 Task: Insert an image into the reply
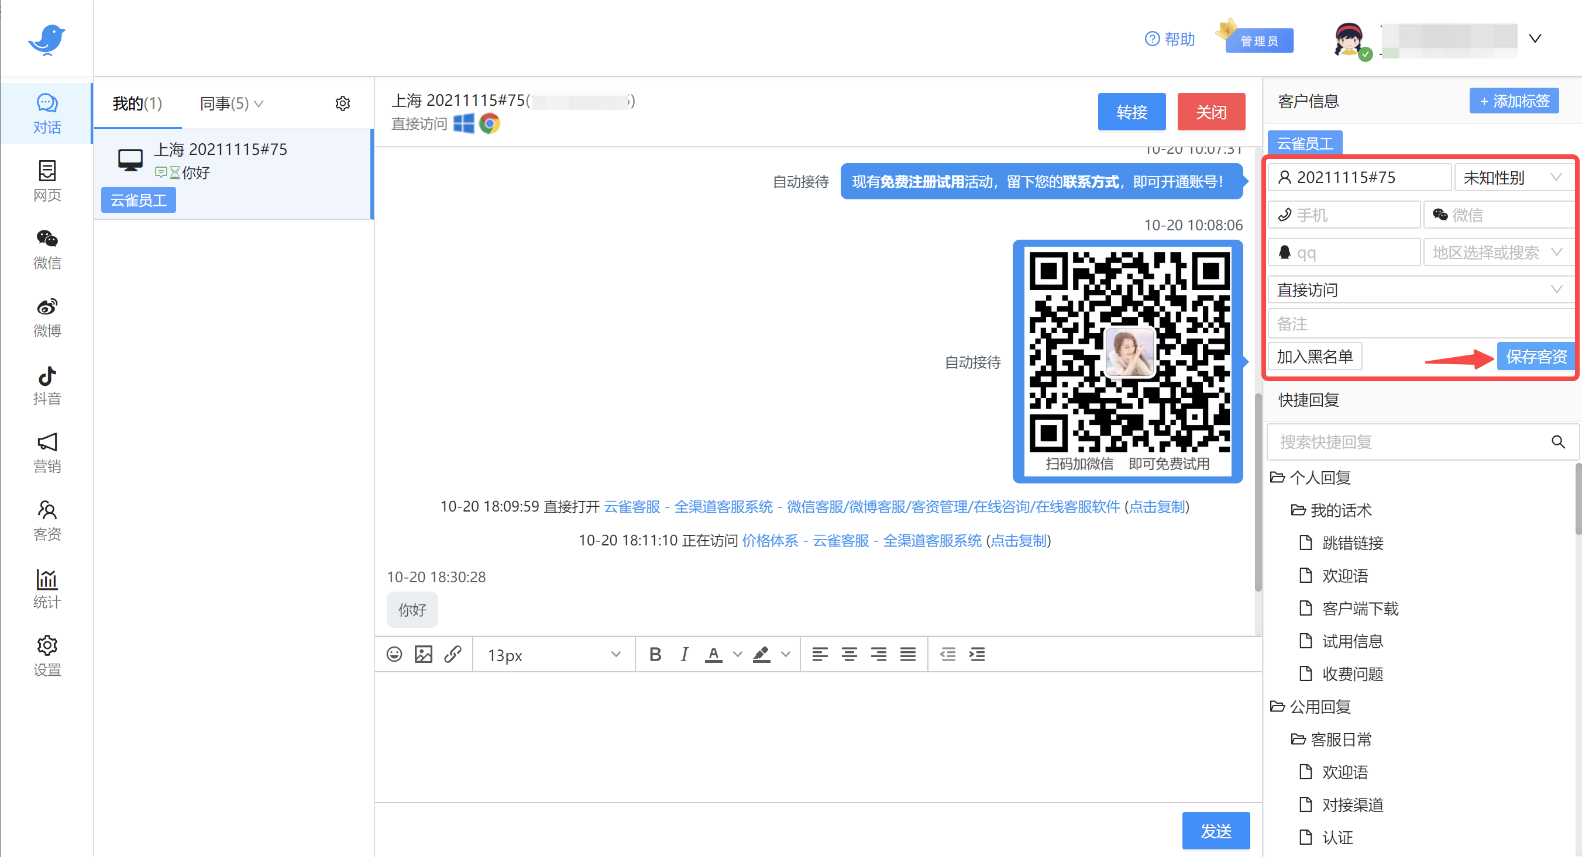(x=423, y=655)
